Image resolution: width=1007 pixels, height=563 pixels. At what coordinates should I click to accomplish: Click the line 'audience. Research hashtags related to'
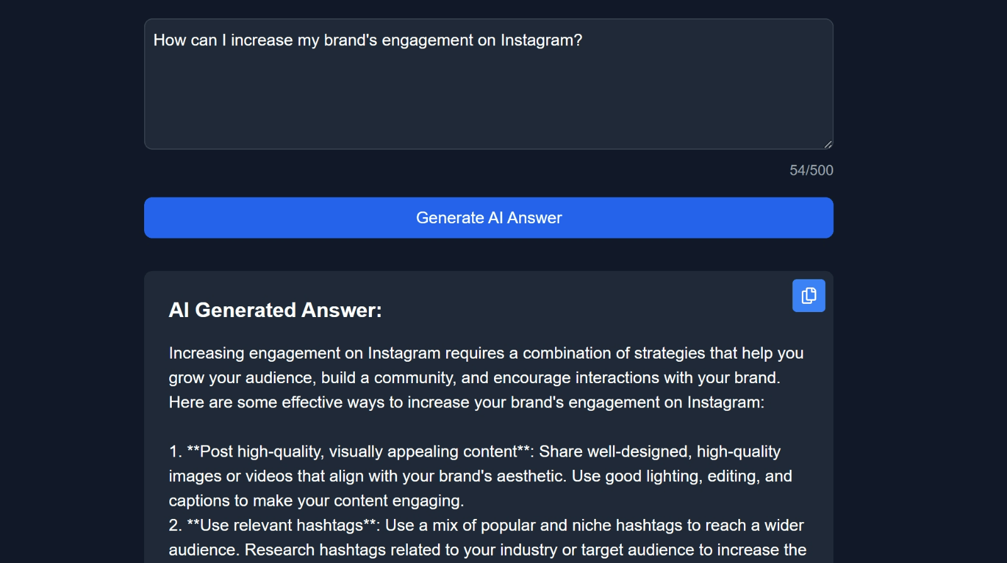click(487, 550)
